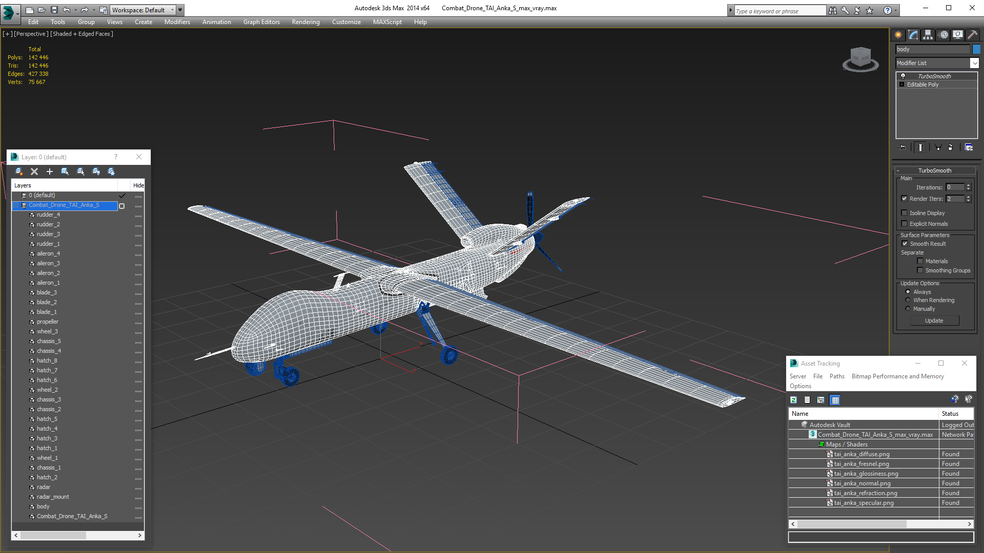Click the New Scene icon
Viewport: 984px width, 553px height.
coord(30,10)
